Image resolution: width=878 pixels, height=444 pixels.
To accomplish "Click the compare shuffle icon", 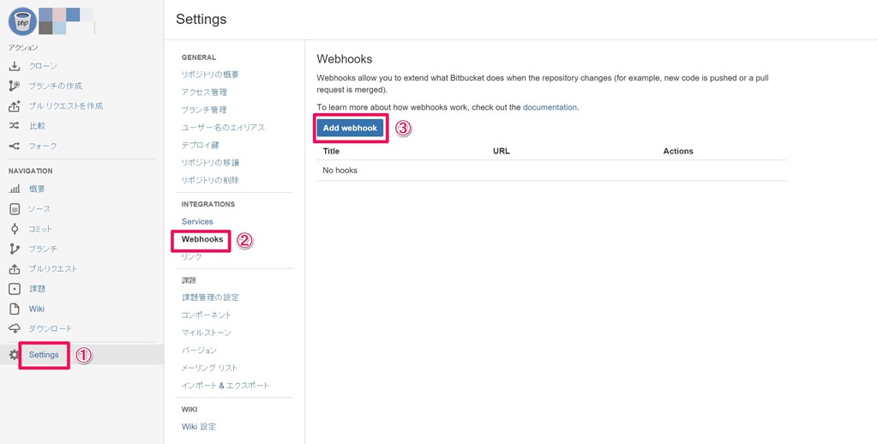I will click(x=15, y=126).
